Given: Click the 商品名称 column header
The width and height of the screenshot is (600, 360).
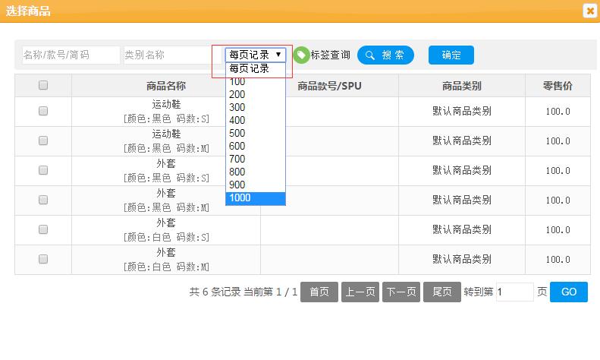Looking at the screenshot, I should pyautogui.click(x=166, y=86).
